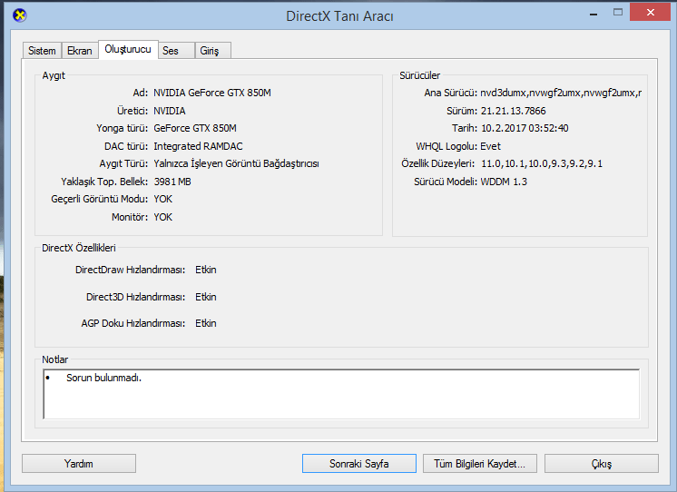Click the feature levels 11.0,10.1,10.0,9.3,9.2,9.1

click(542, 163)
